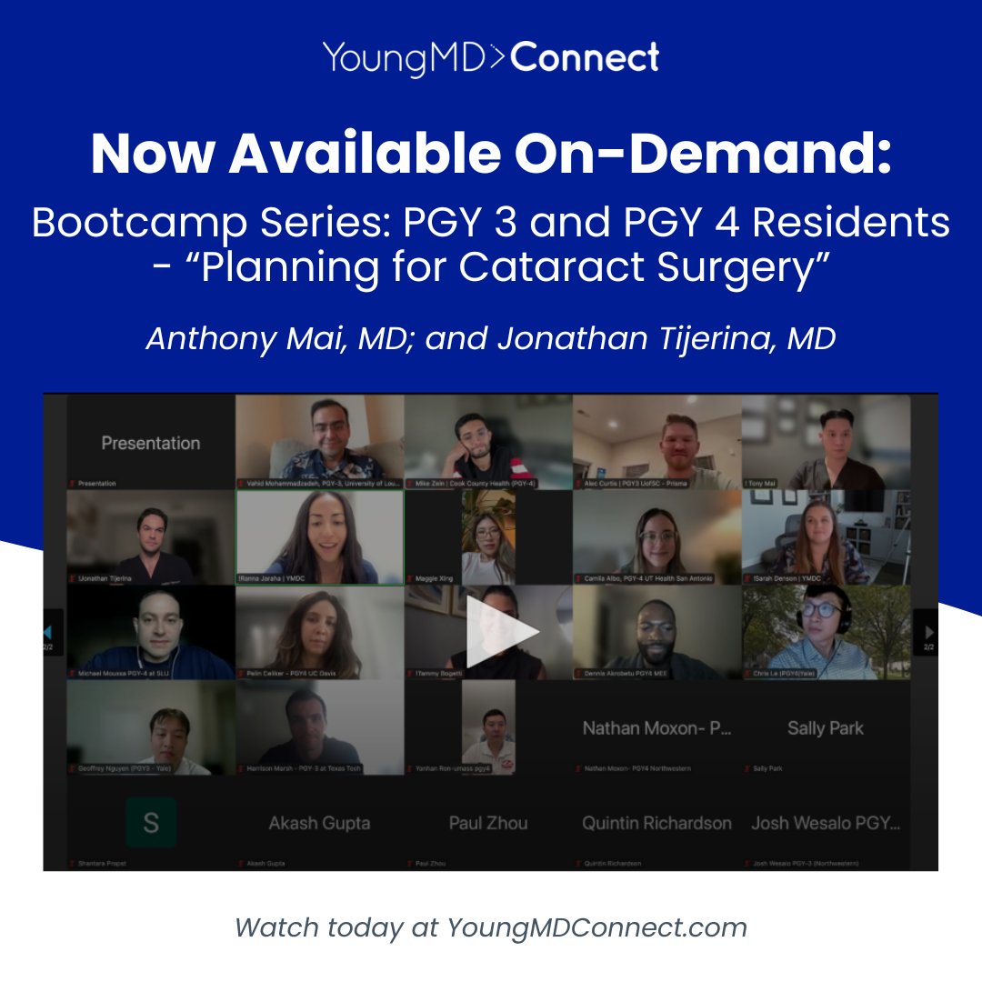Select Dennis Akrobetu's PGY4 MEE tile
The width and height of the screenshot is (982, 982).
click(x=657, y=633)
